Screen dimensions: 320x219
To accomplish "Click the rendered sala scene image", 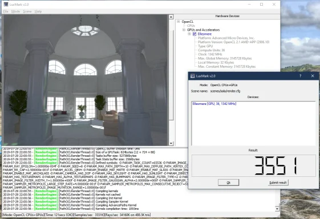I will point(85,80).
